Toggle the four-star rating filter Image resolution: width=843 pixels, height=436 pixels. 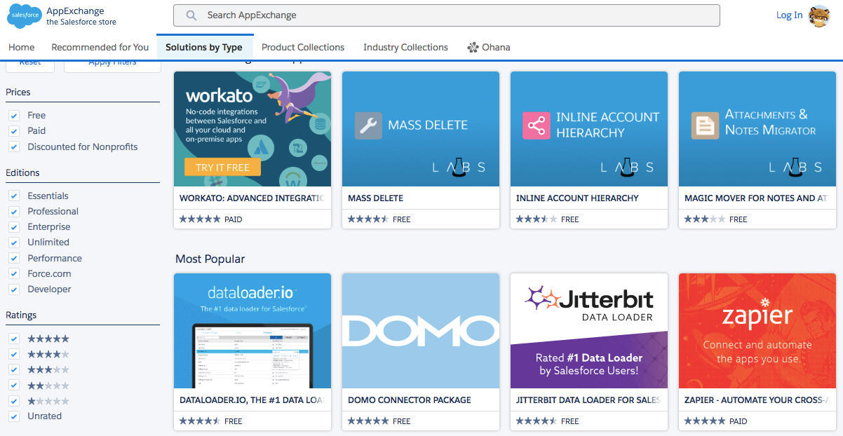pyautogui.click(x=13, y=354)
